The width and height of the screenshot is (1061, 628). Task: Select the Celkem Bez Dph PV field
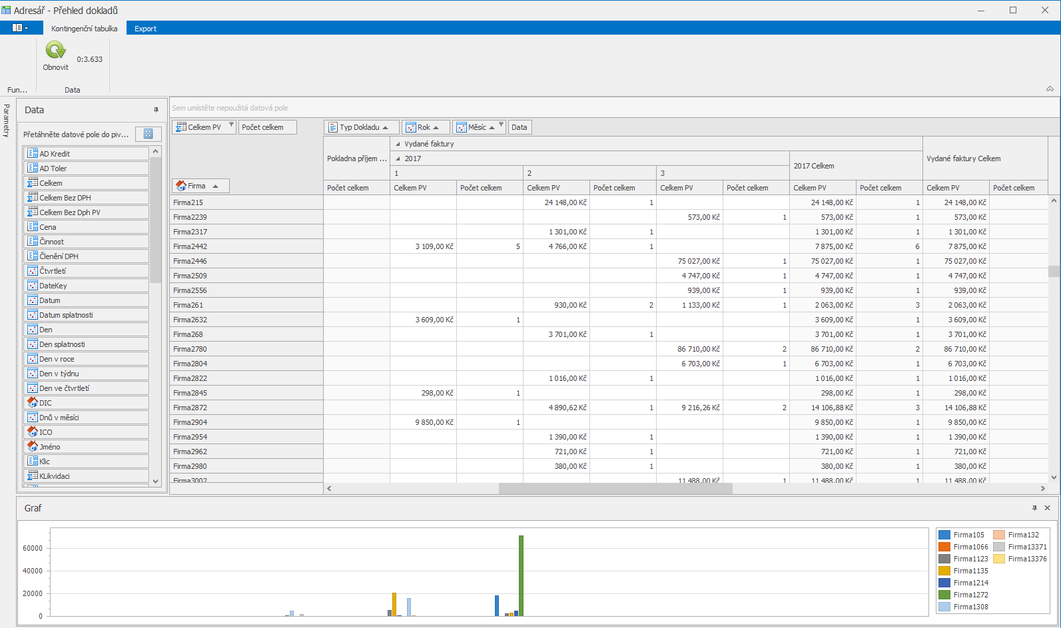click(86, 212)
